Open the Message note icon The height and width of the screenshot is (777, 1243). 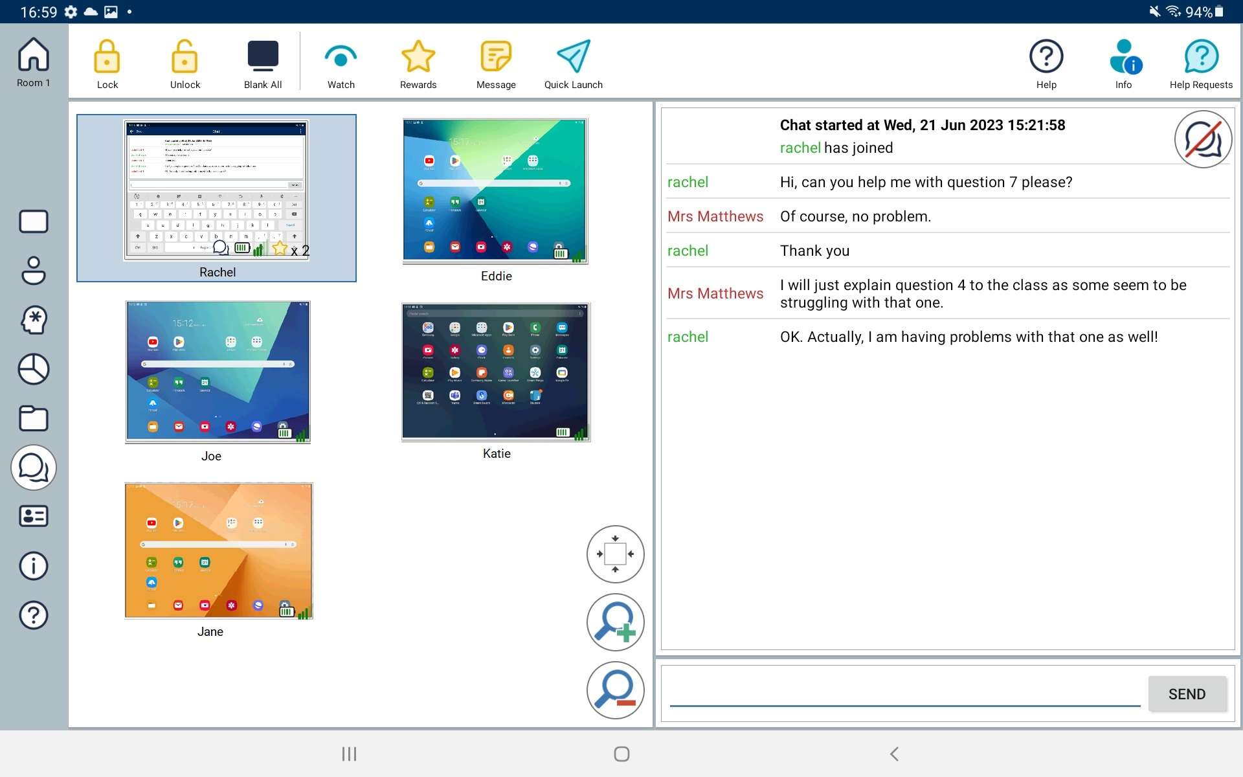496,58
